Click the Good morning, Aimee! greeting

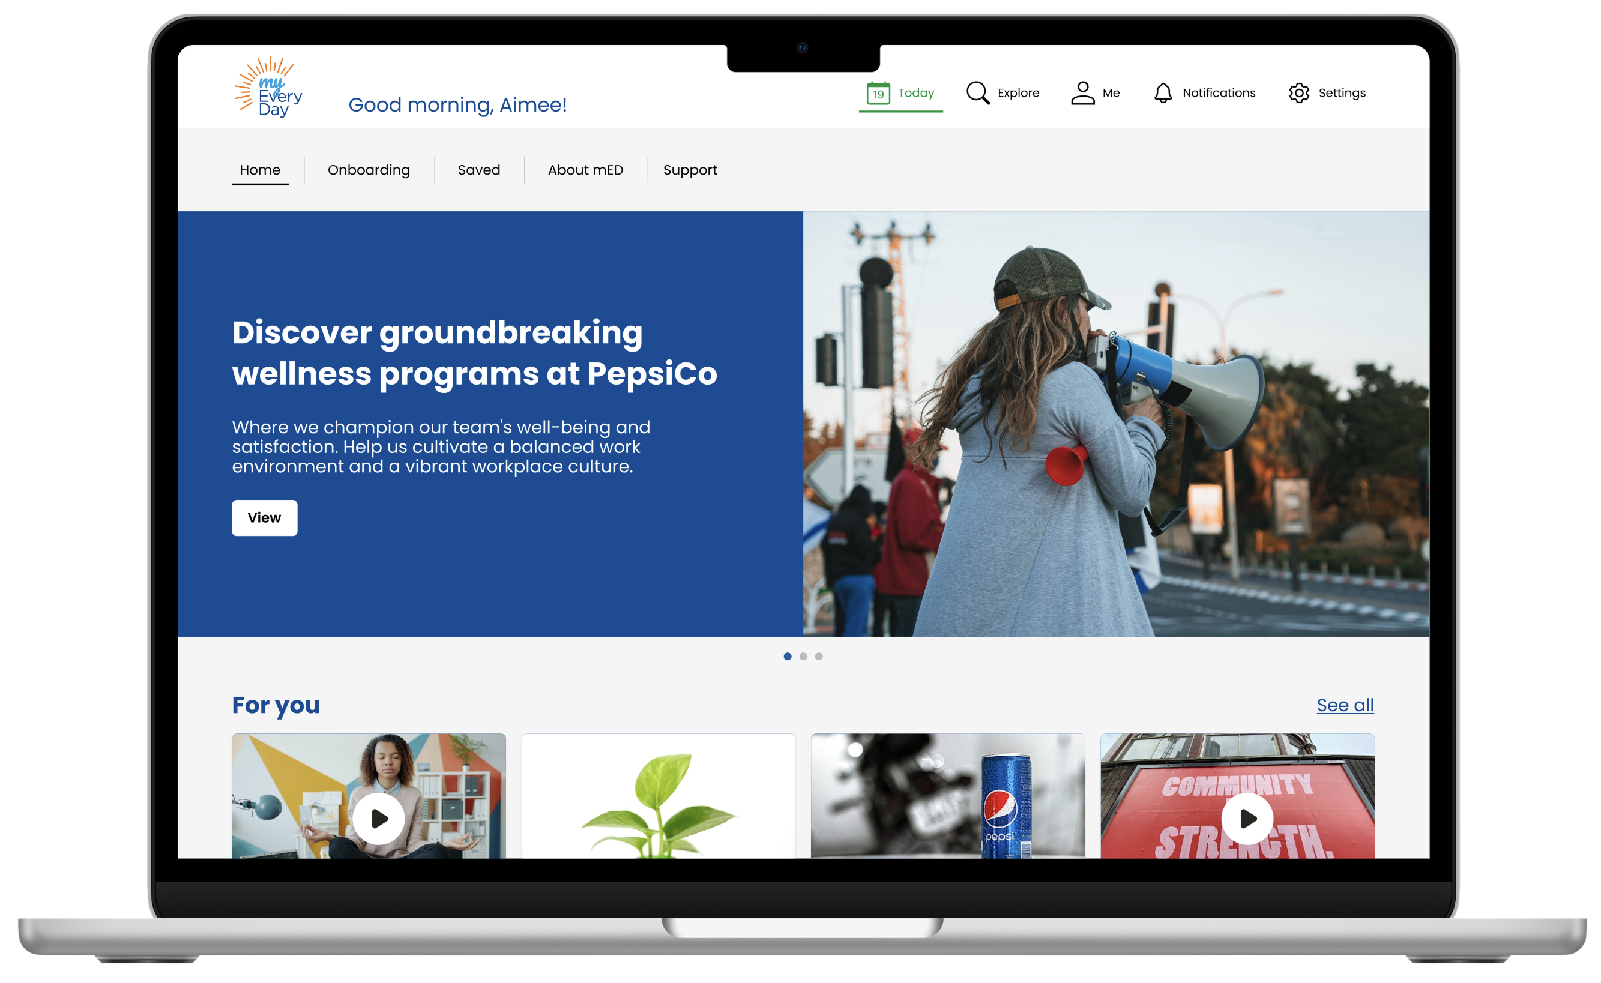[457, 104]
